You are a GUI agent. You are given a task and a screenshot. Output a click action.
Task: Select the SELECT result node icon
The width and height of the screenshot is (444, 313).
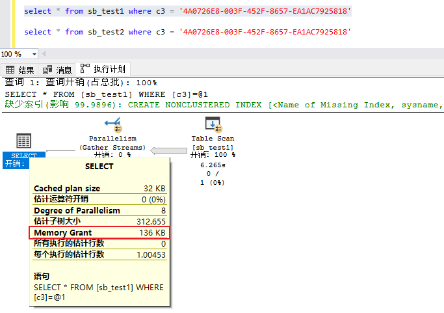[x=23, y=141]
